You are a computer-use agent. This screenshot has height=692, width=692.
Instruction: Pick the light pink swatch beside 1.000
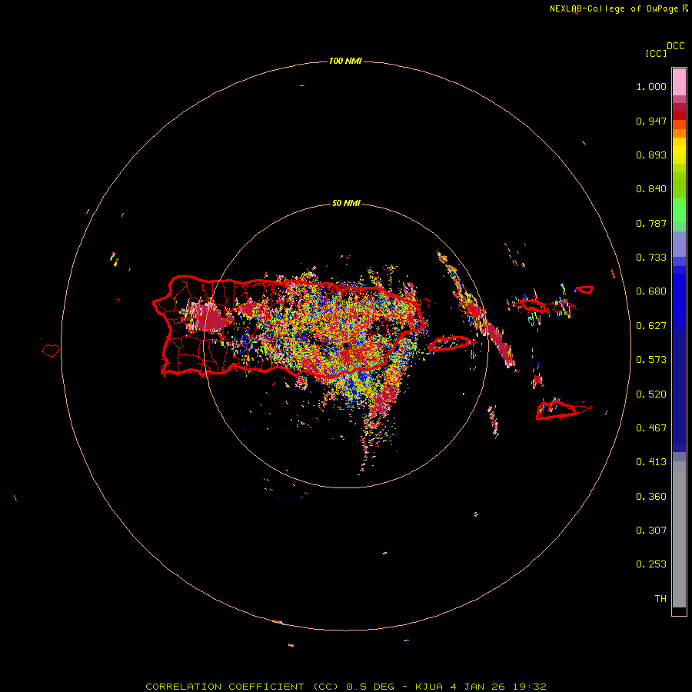(x=679, y=82)
